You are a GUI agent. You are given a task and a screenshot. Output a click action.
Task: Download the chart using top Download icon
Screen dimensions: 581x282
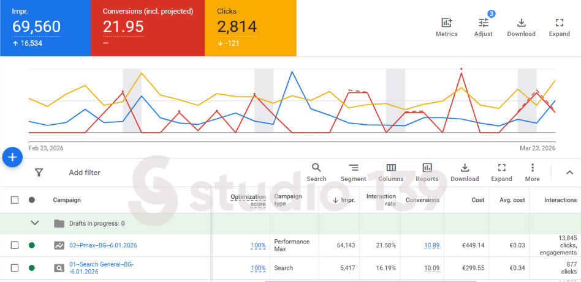click(521, 23)
